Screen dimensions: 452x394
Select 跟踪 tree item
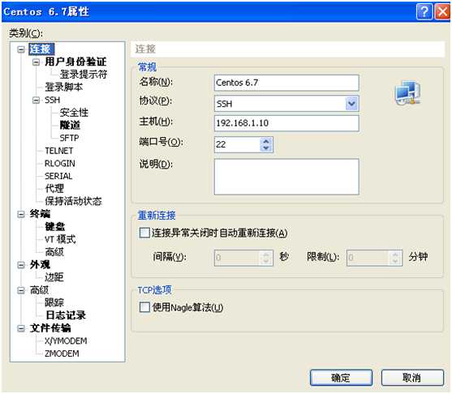pyautogui.click(x=54, y=302)
